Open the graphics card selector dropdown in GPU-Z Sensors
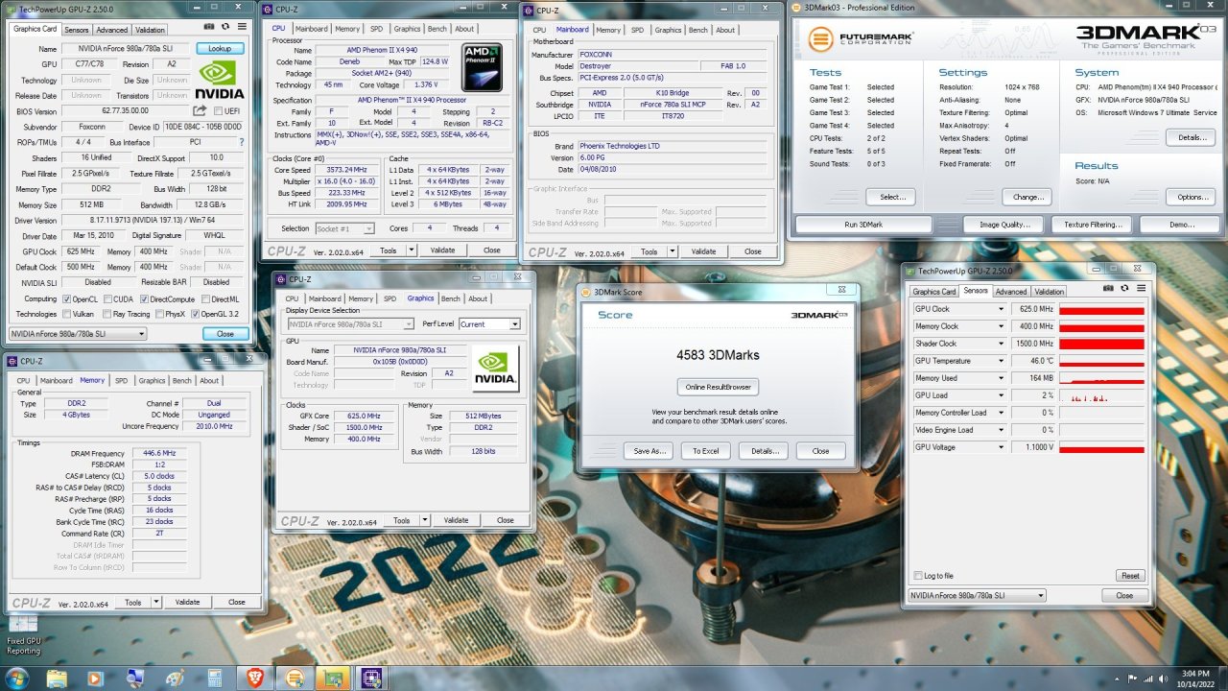The image size is (1228, 691). [977, 596]
